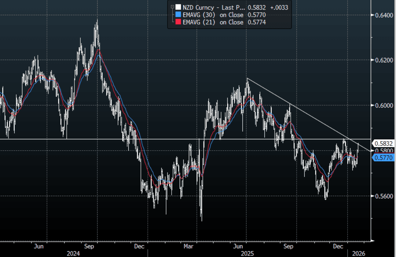Click the red EMAVG (21) color swatch
Screen dimensions: 396x257
click(x=178, y=22)
